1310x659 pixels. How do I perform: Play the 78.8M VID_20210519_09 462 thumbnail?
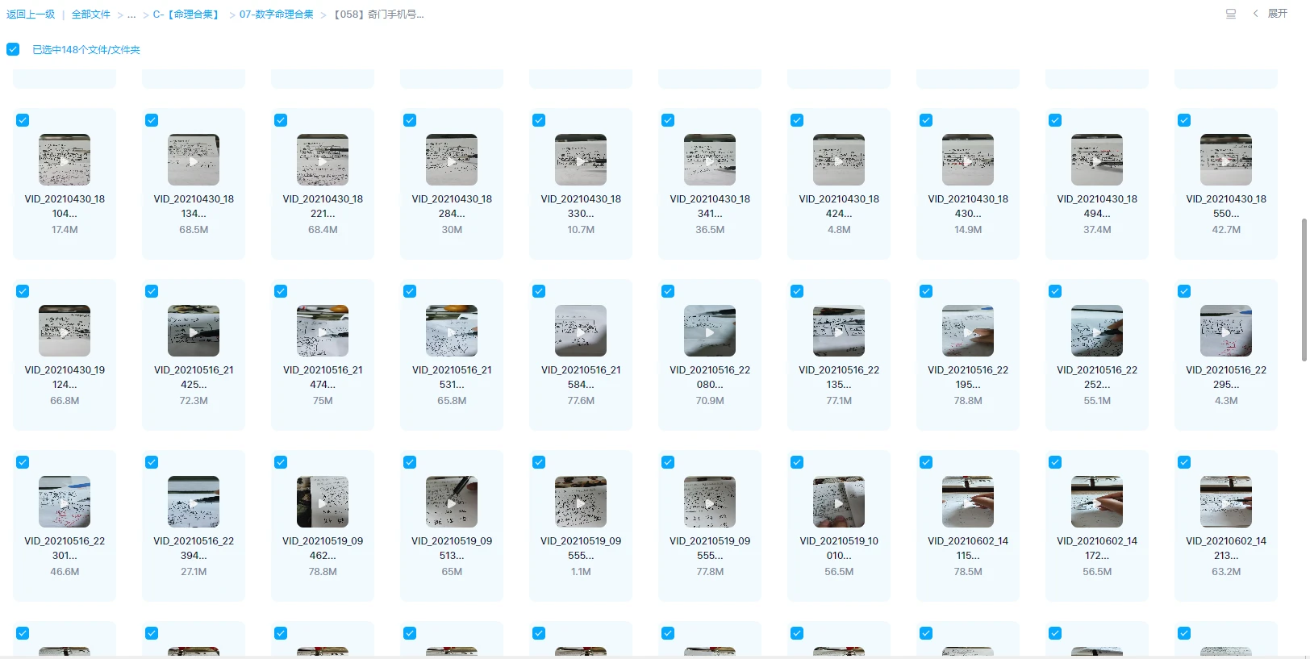[x=323, y=502]
